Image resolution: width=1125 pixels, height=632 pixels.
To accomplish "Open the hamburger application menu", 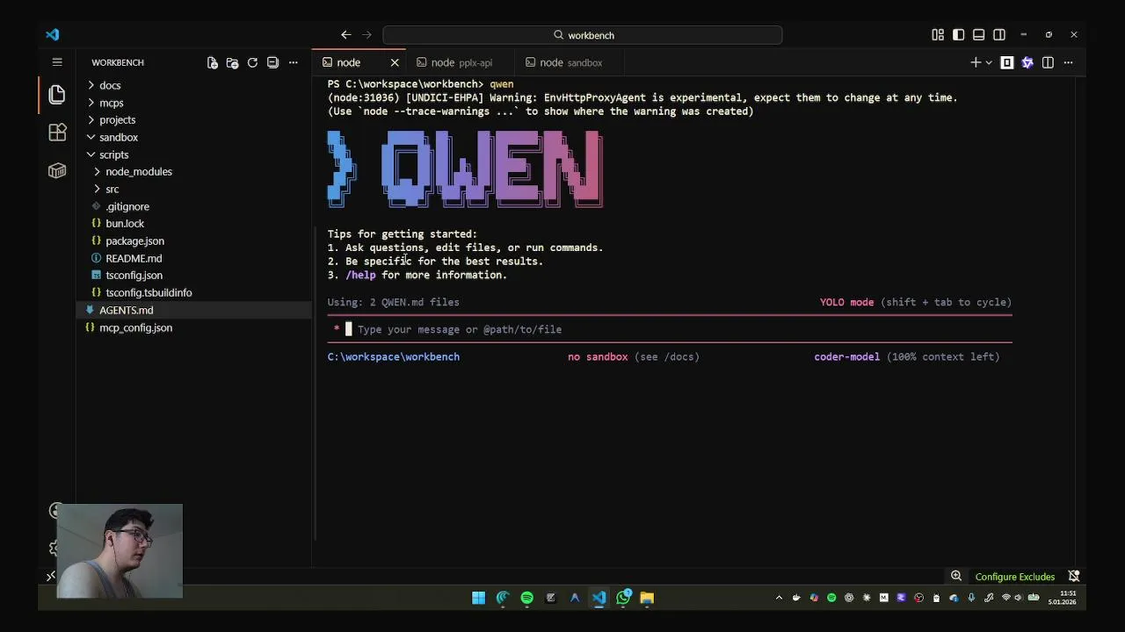I will [57, 62].
